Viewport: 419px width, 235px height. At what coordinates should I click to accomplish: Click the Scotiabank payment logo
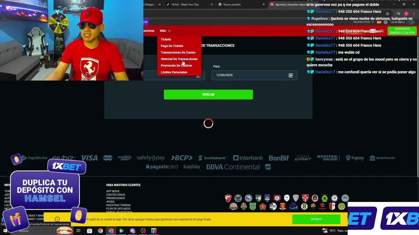pyautogui.click(x=212, y=158)
